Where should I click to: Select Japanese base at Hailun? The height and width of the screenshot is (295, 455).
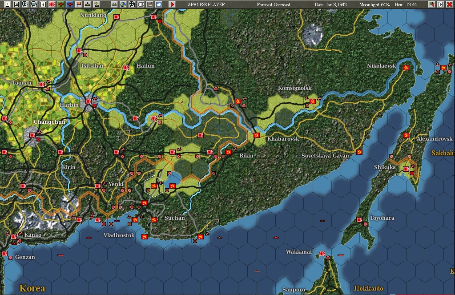(125, 68)
